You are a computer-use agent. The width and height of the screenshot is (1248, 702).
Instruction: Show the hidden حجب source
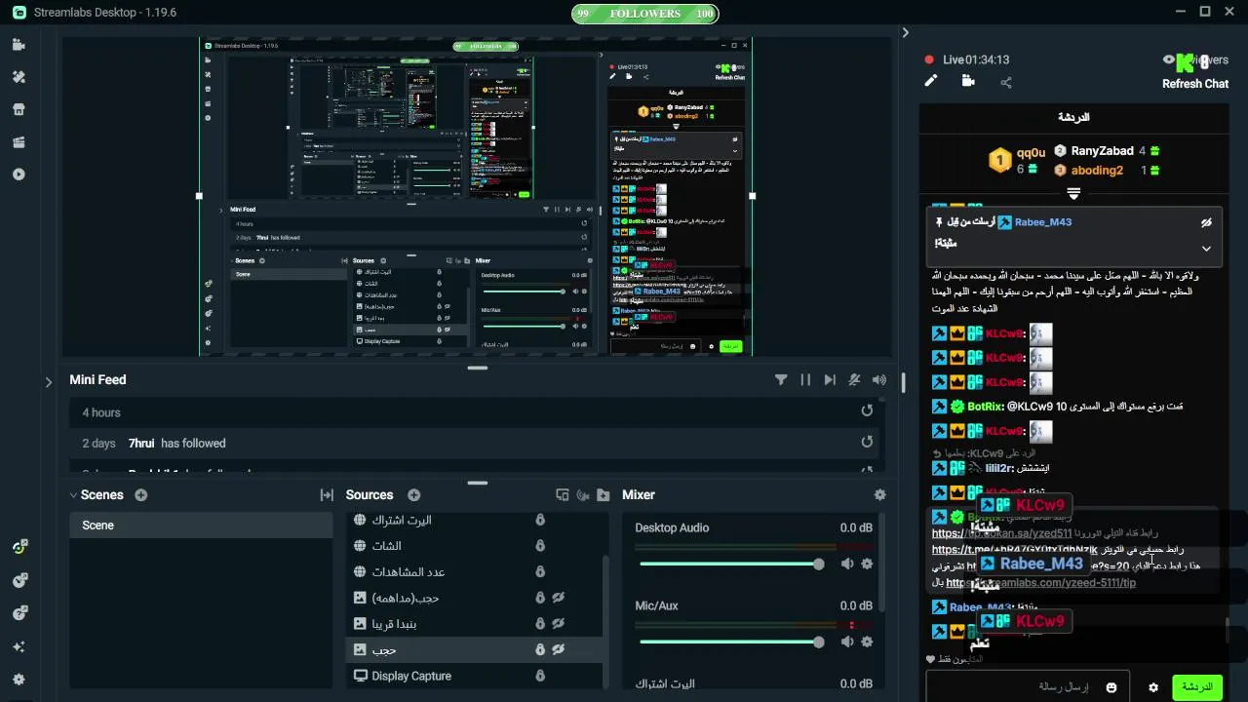pos(559,649)
